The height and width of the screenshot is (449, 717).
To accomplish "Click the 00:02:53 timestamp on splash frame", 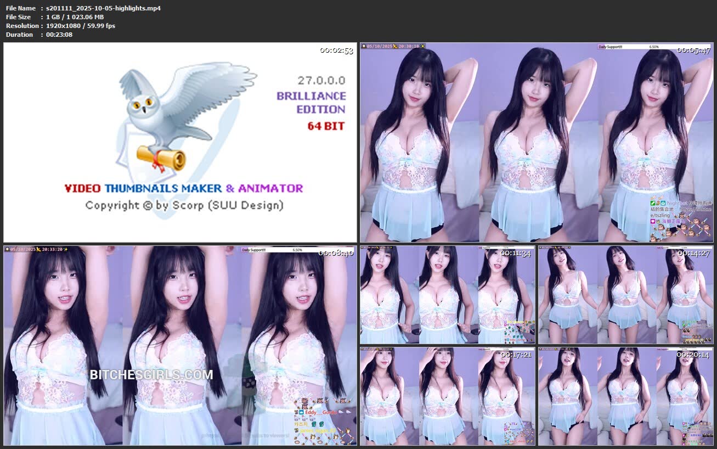I will tap(336, 50).
